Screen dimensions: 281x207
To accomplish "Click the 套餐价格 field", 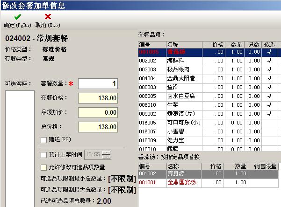I will tap(98, 98).
